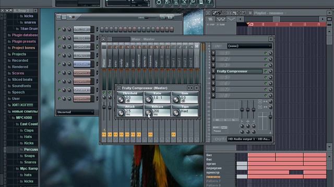334x187 pixels.
Task: Select Fruity Compressor effect slot in mixer
Action: tap(240, 72)
